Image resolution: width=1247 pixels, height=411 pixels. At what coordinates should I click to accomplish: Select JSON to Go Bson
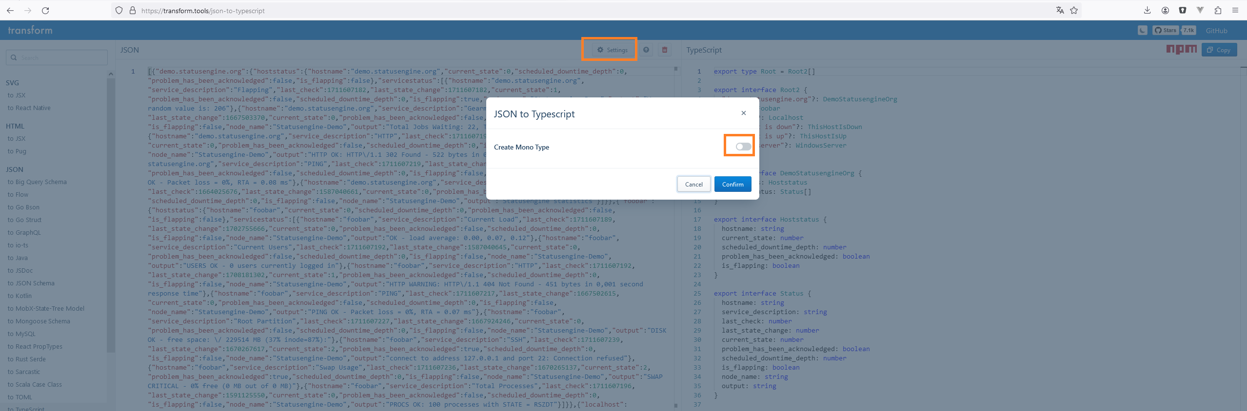[x=23, y=207]
